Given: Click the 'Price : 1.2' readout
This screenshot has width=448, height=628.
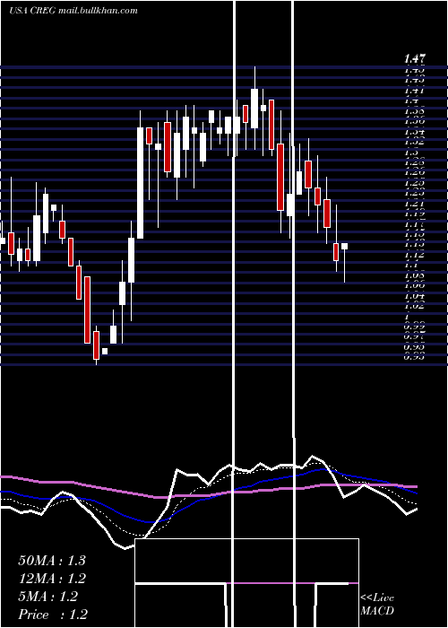Looking at the screenshot, I should (53, 615).
